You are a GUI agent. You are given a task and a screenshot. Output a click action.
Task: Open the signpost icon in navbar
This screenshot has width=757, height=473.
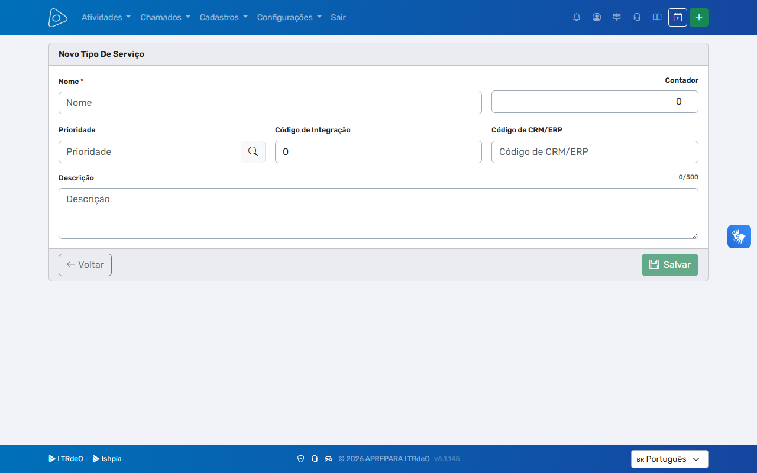click(x=617, y=17)
